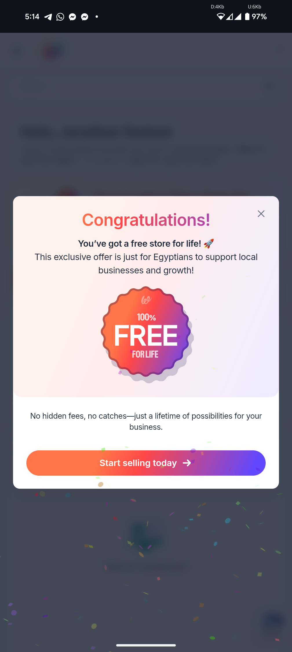Image resolution: width=292 pixels, height=652 pixels.
Task: Tap the WhatsApp notification icon
Action: [60, 17]
